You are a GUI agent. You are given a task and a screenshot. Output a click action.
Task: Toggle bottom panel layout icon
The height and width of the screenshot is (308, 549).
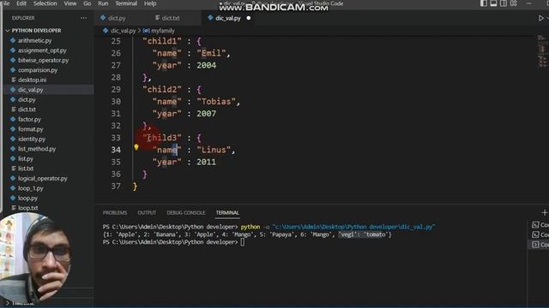pyautogui.click(x=493, y=3)
